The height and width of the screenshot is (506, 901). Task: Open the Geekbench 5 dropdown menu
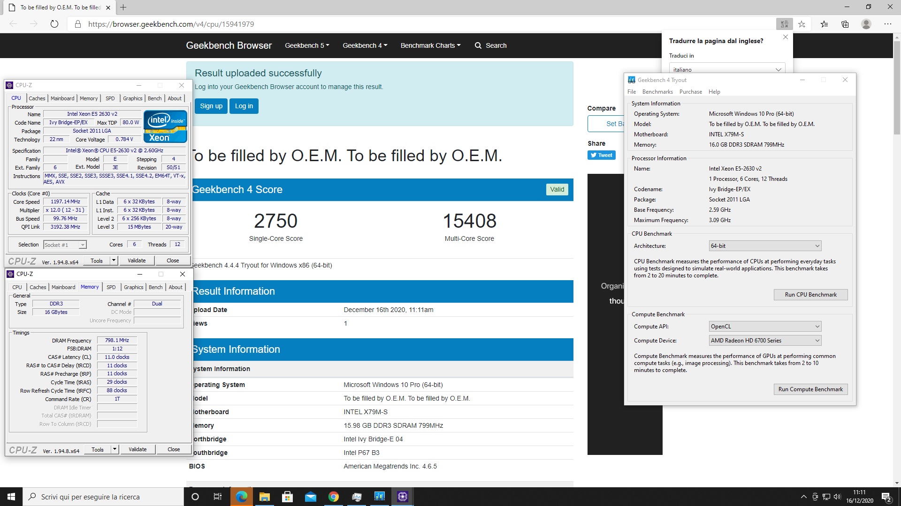coord(307,45)
